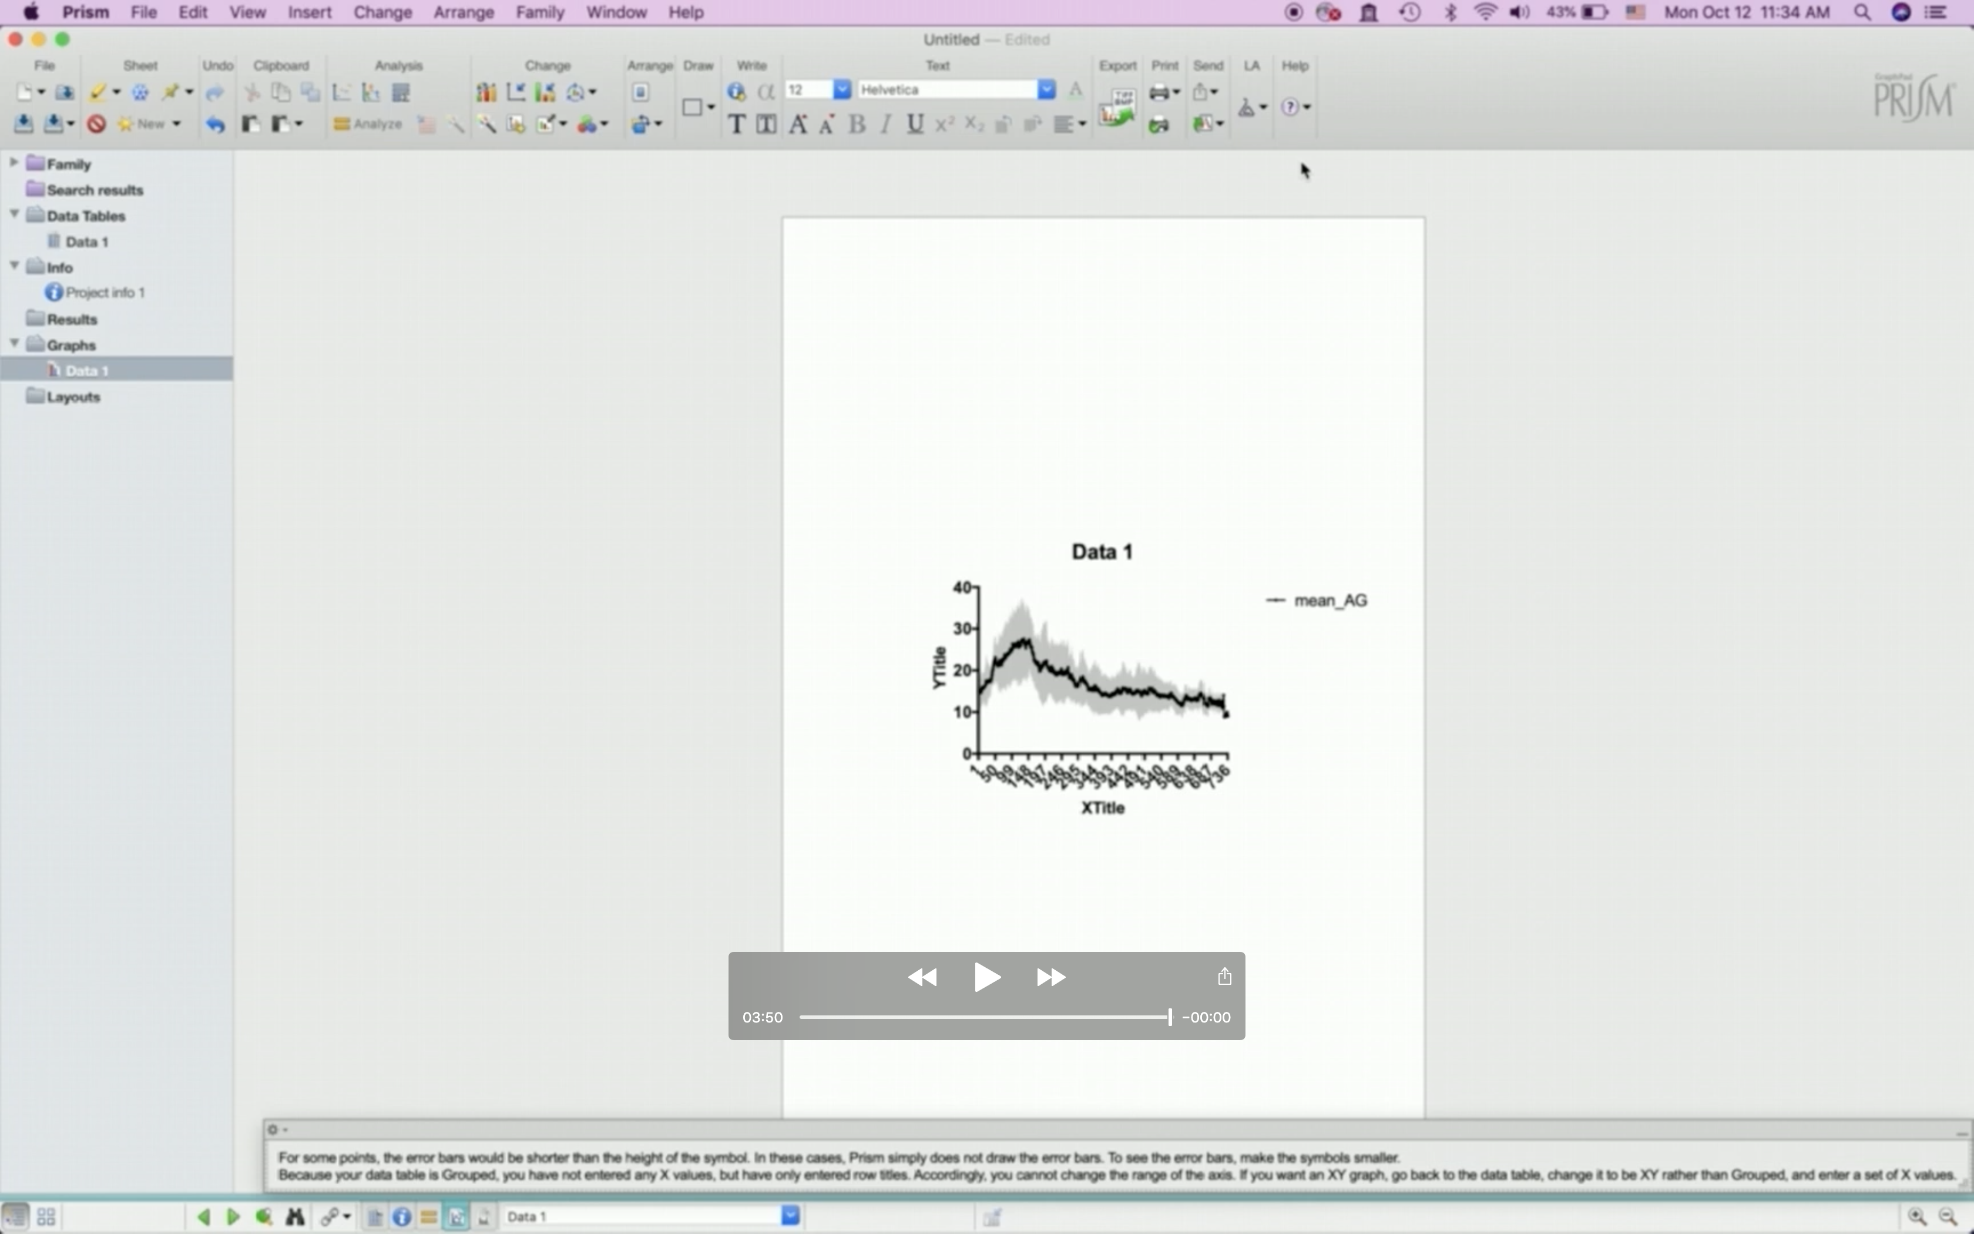This screenshot has width=1974, height=1234.
Task: Click the Underline formatting icon
Action: tap(914, 124)
